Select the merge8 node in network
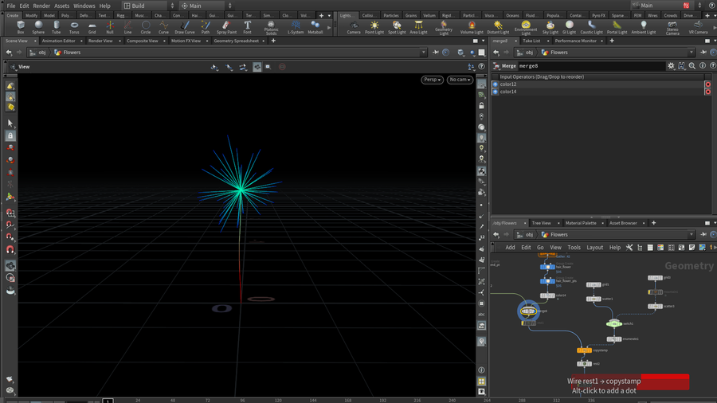The width and height of the screenshot is (717, 403). click(529, 311)
